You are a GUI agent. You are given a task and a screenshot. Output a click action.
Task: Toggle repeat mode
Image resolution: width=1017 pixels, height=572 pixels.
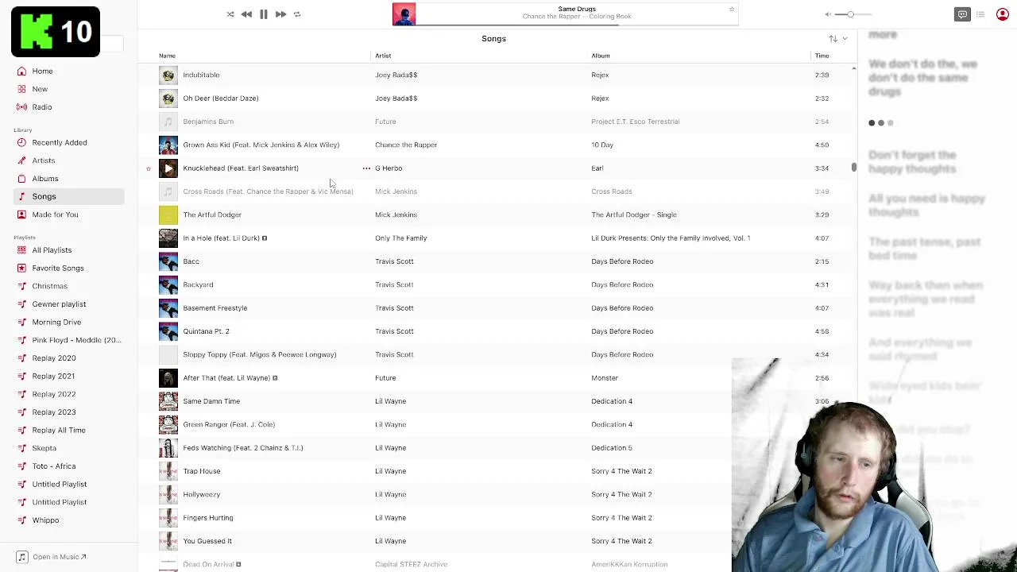click(297, 14)
